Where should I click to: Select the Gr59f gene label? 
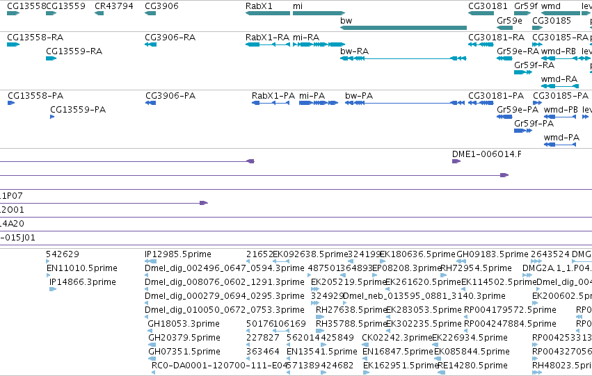(526, 6)
